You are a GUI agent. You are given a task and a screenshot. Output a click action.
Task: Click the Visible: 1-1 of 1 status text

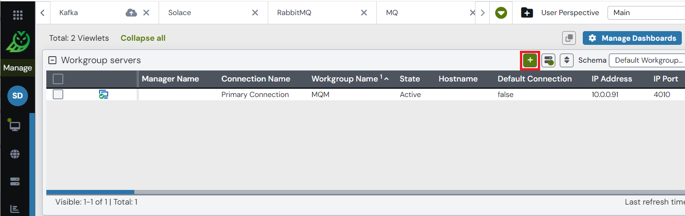click(x=96, y=202)
